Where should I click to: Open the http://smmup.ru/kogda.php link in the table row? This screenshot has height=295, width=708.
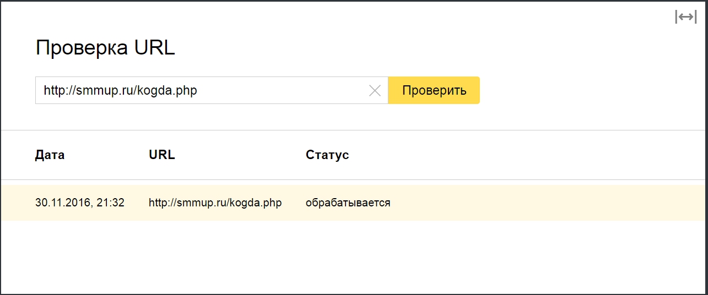coord(215,203)
